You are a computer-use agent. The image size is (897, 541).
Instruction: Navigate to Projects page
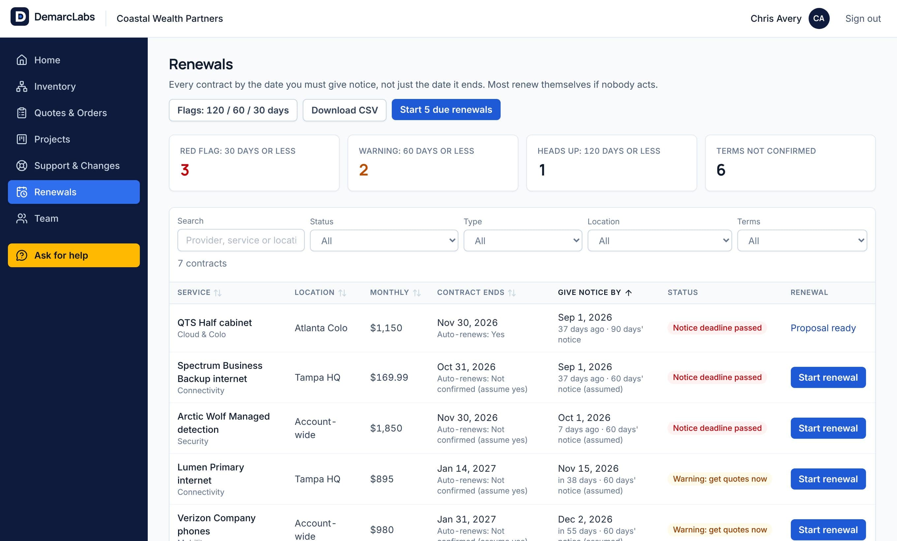click(x=74, y=139)
